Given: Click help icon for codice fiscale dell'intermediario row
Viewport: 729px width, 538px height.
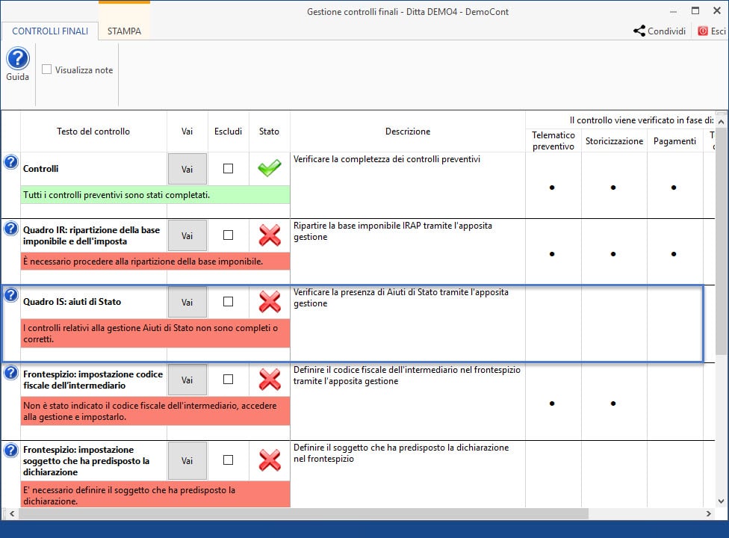Looking at the screenshot, I should (x=10, y=372).
